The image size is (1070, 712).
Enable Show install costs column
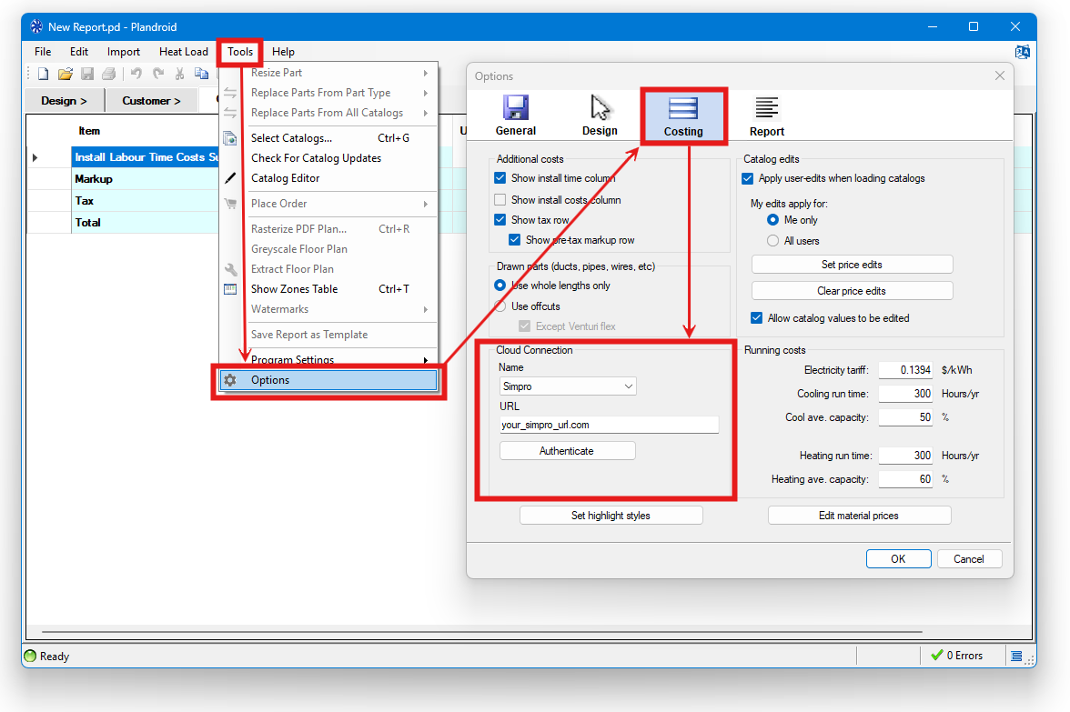(x=500, y=199)
